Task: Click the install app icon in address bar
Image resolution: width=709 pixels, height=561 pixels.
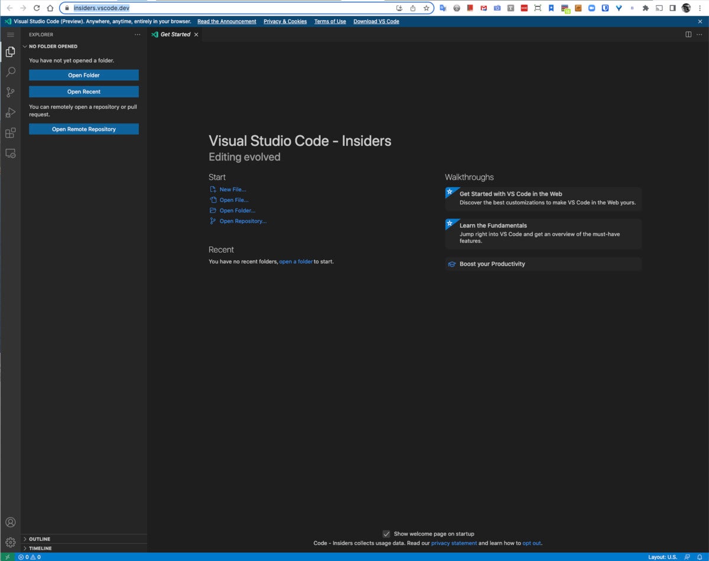Action: click(399, 8)
